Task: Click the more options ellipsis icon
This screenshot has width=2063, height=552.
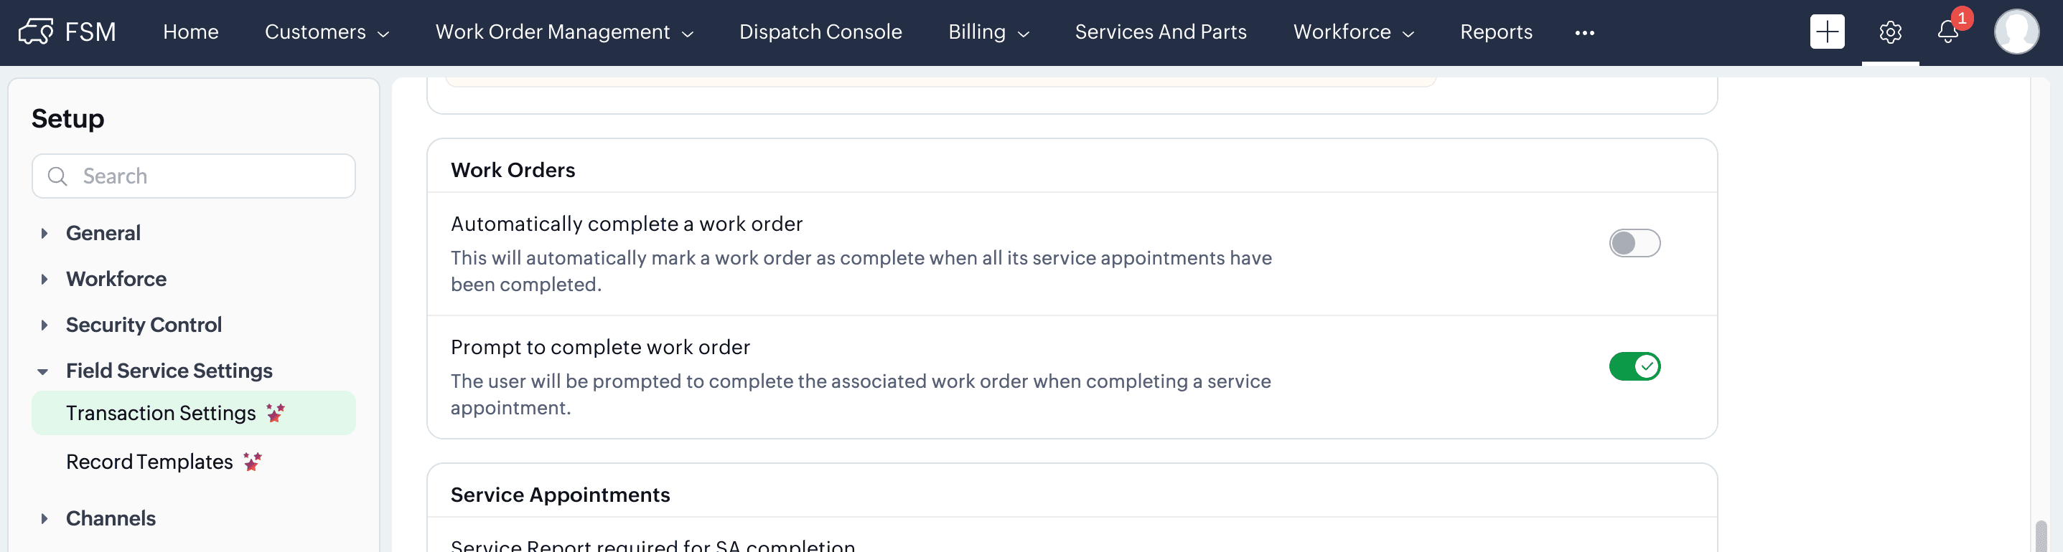Action: coord(1583,33)
